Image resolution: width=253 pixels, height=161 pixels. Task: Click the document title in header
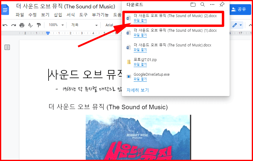pyautogui.click(x=66, y=7)
